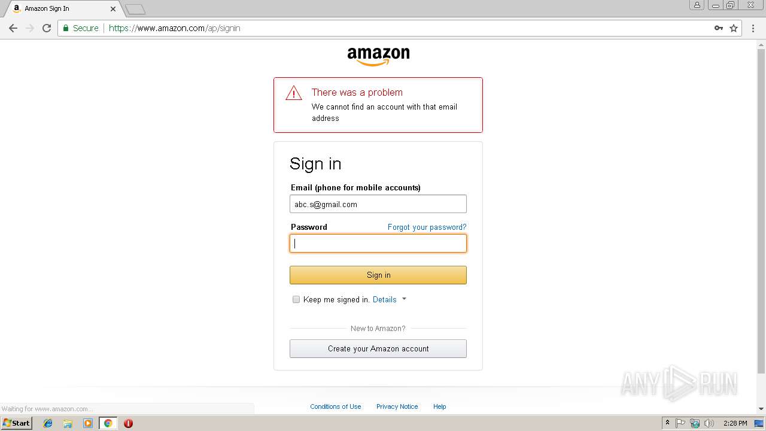Open the Windows Start menu
This screenshot has height=431, width=766.
coord(16,423)
